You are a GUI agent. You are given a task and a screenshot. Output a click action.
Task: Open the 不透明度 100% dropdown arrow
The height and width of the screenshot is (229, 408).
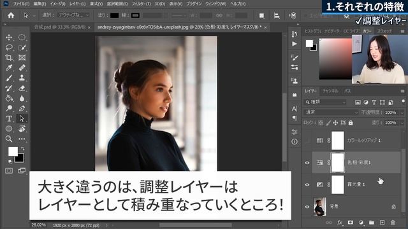point(402,113)
